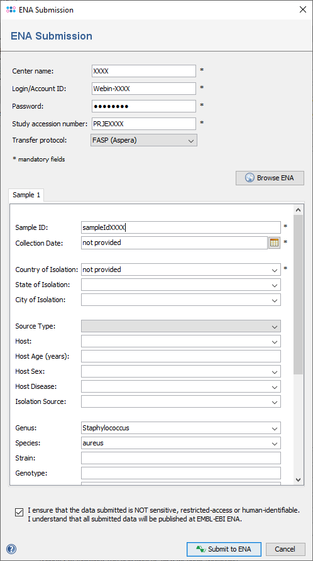
Task: Click the scrollbar down arrow
Action: [x=298, y=479]
